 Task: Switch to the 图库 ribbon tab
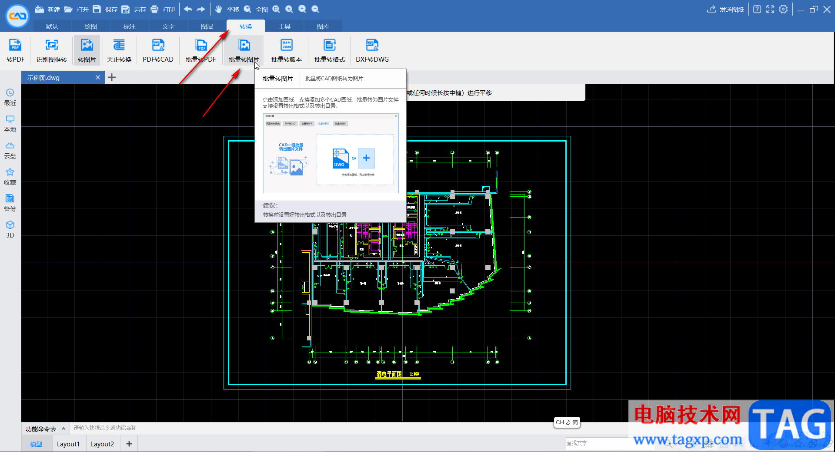(323, 26)
